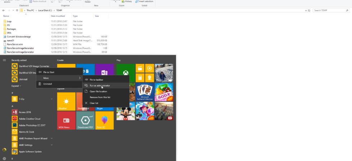This screenshot has width=352, height=161.
Task: Open recent locations dropdown in Explorer
Action: (13, 10)
